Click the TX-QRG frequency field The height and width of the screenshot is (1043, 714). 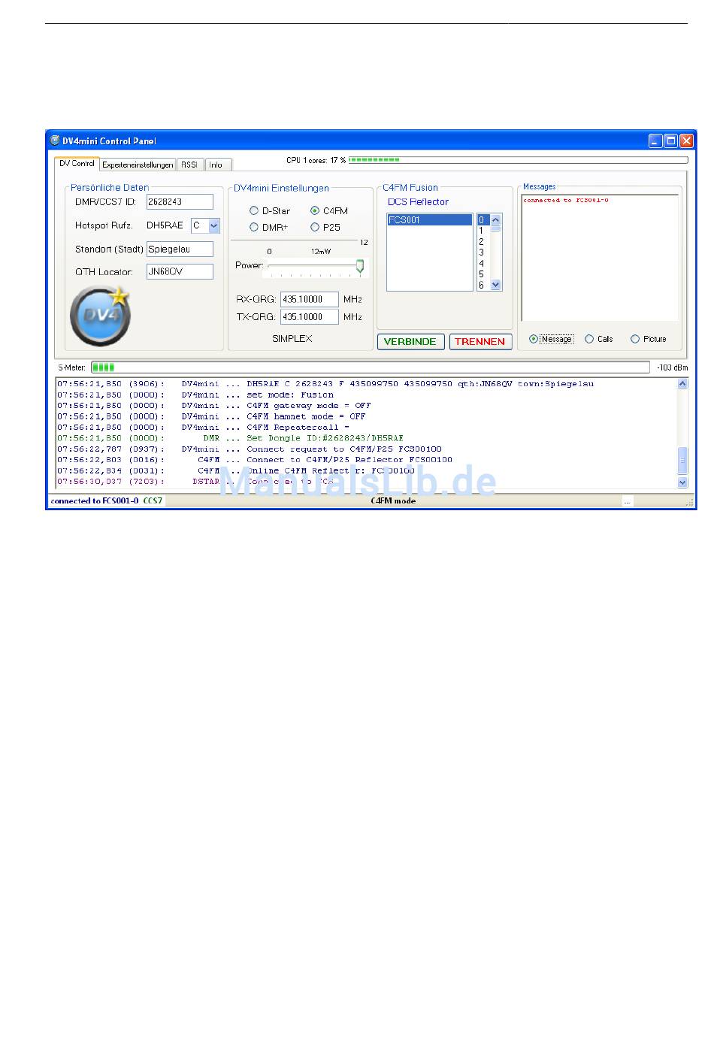coord(310,317)
